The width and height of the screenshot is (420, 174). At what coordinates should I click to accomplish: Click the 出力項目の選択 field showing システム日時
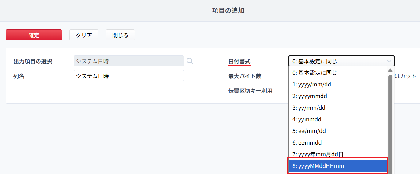point(129,61)
